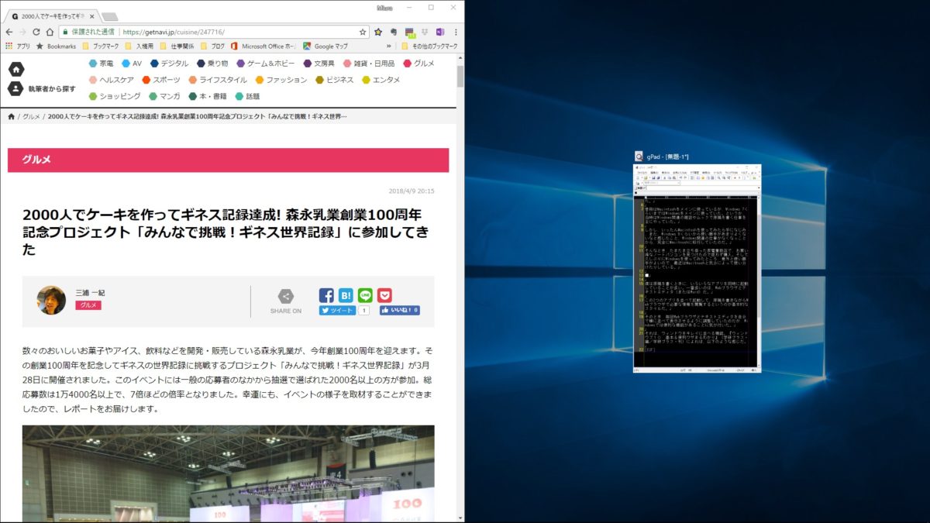
Task: Bookmark this page with star icon
Action: point(363,32)
